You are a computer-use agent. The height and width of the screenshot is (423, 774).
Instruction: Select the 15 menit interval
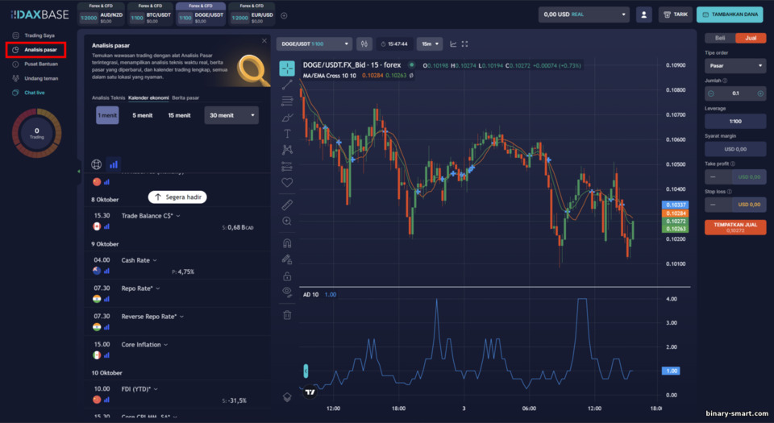(x=179, y=115)
